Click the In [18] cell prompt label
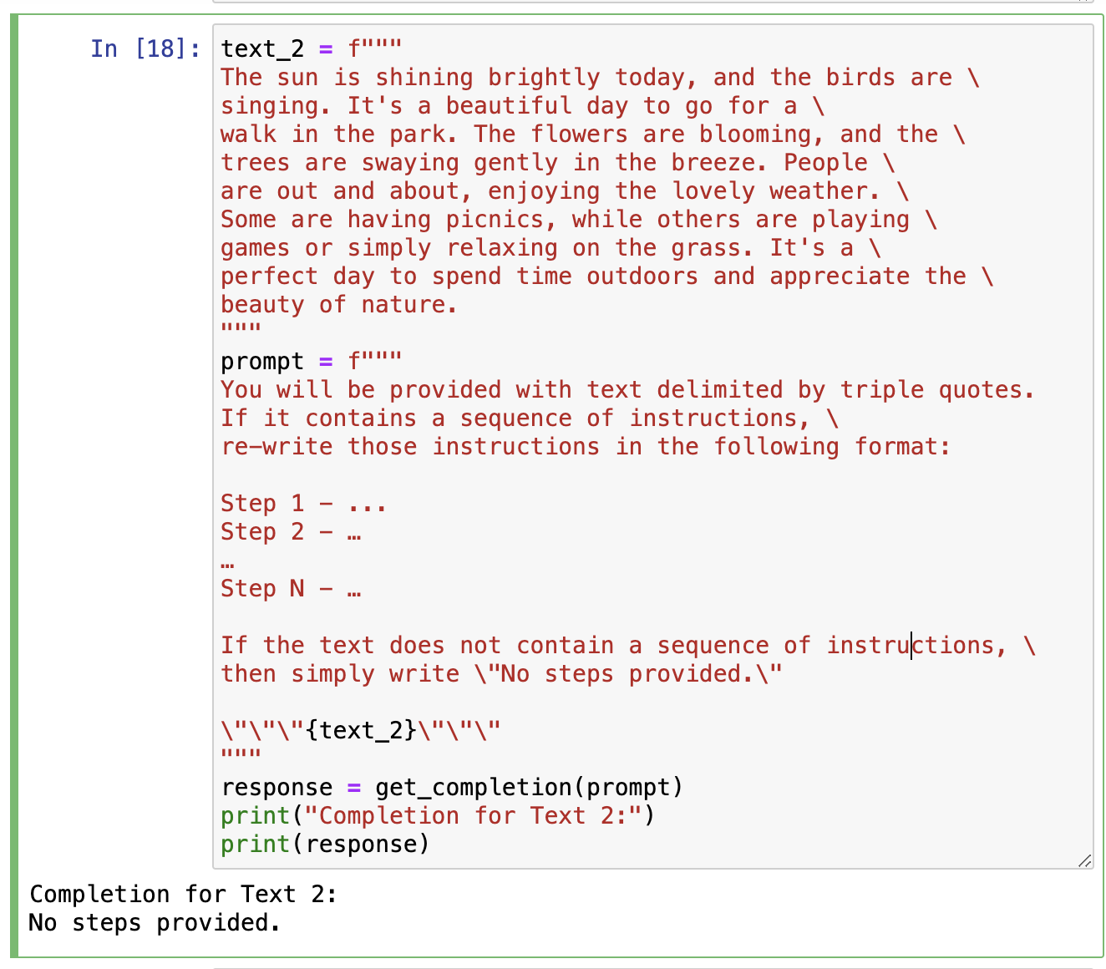 pyautogui.click(x=145, y=48)
